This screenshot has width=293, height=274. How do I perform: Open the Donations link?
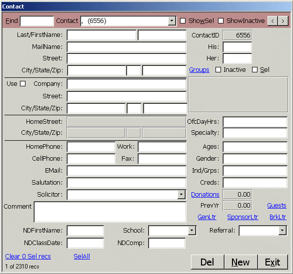click(x=205, y=195)
